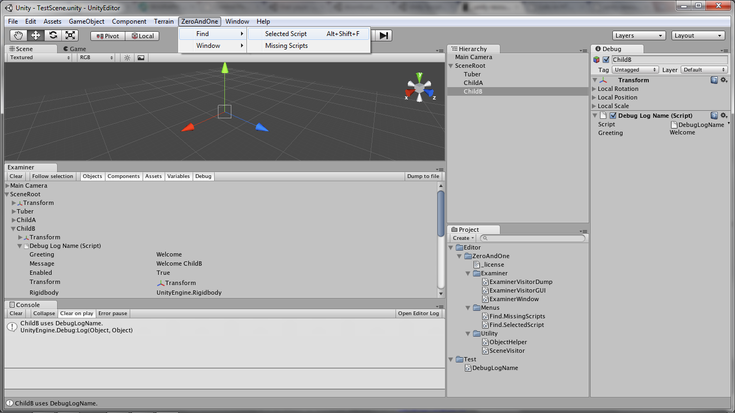Image resolution: width=735 pixels, height=413 pixels.
Task: Open the Transform component gear menu
Action: tap(724, 80)
